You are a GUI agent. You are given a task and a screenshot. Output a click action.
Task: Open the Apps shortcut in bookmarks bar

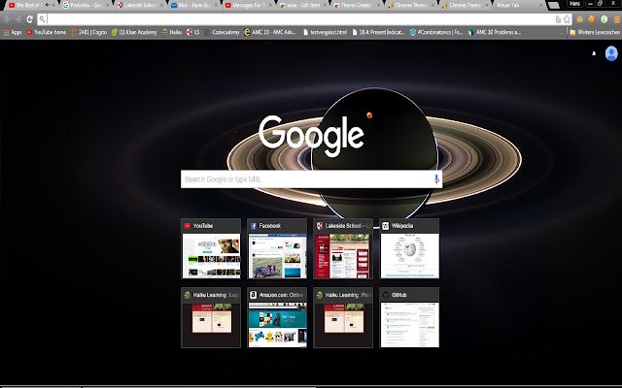point(13,32)
